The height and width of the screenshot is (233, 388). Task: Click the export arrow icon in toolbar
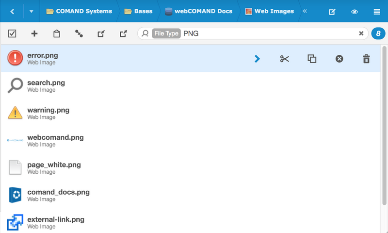pyautogui.click(x=123, y=33)
